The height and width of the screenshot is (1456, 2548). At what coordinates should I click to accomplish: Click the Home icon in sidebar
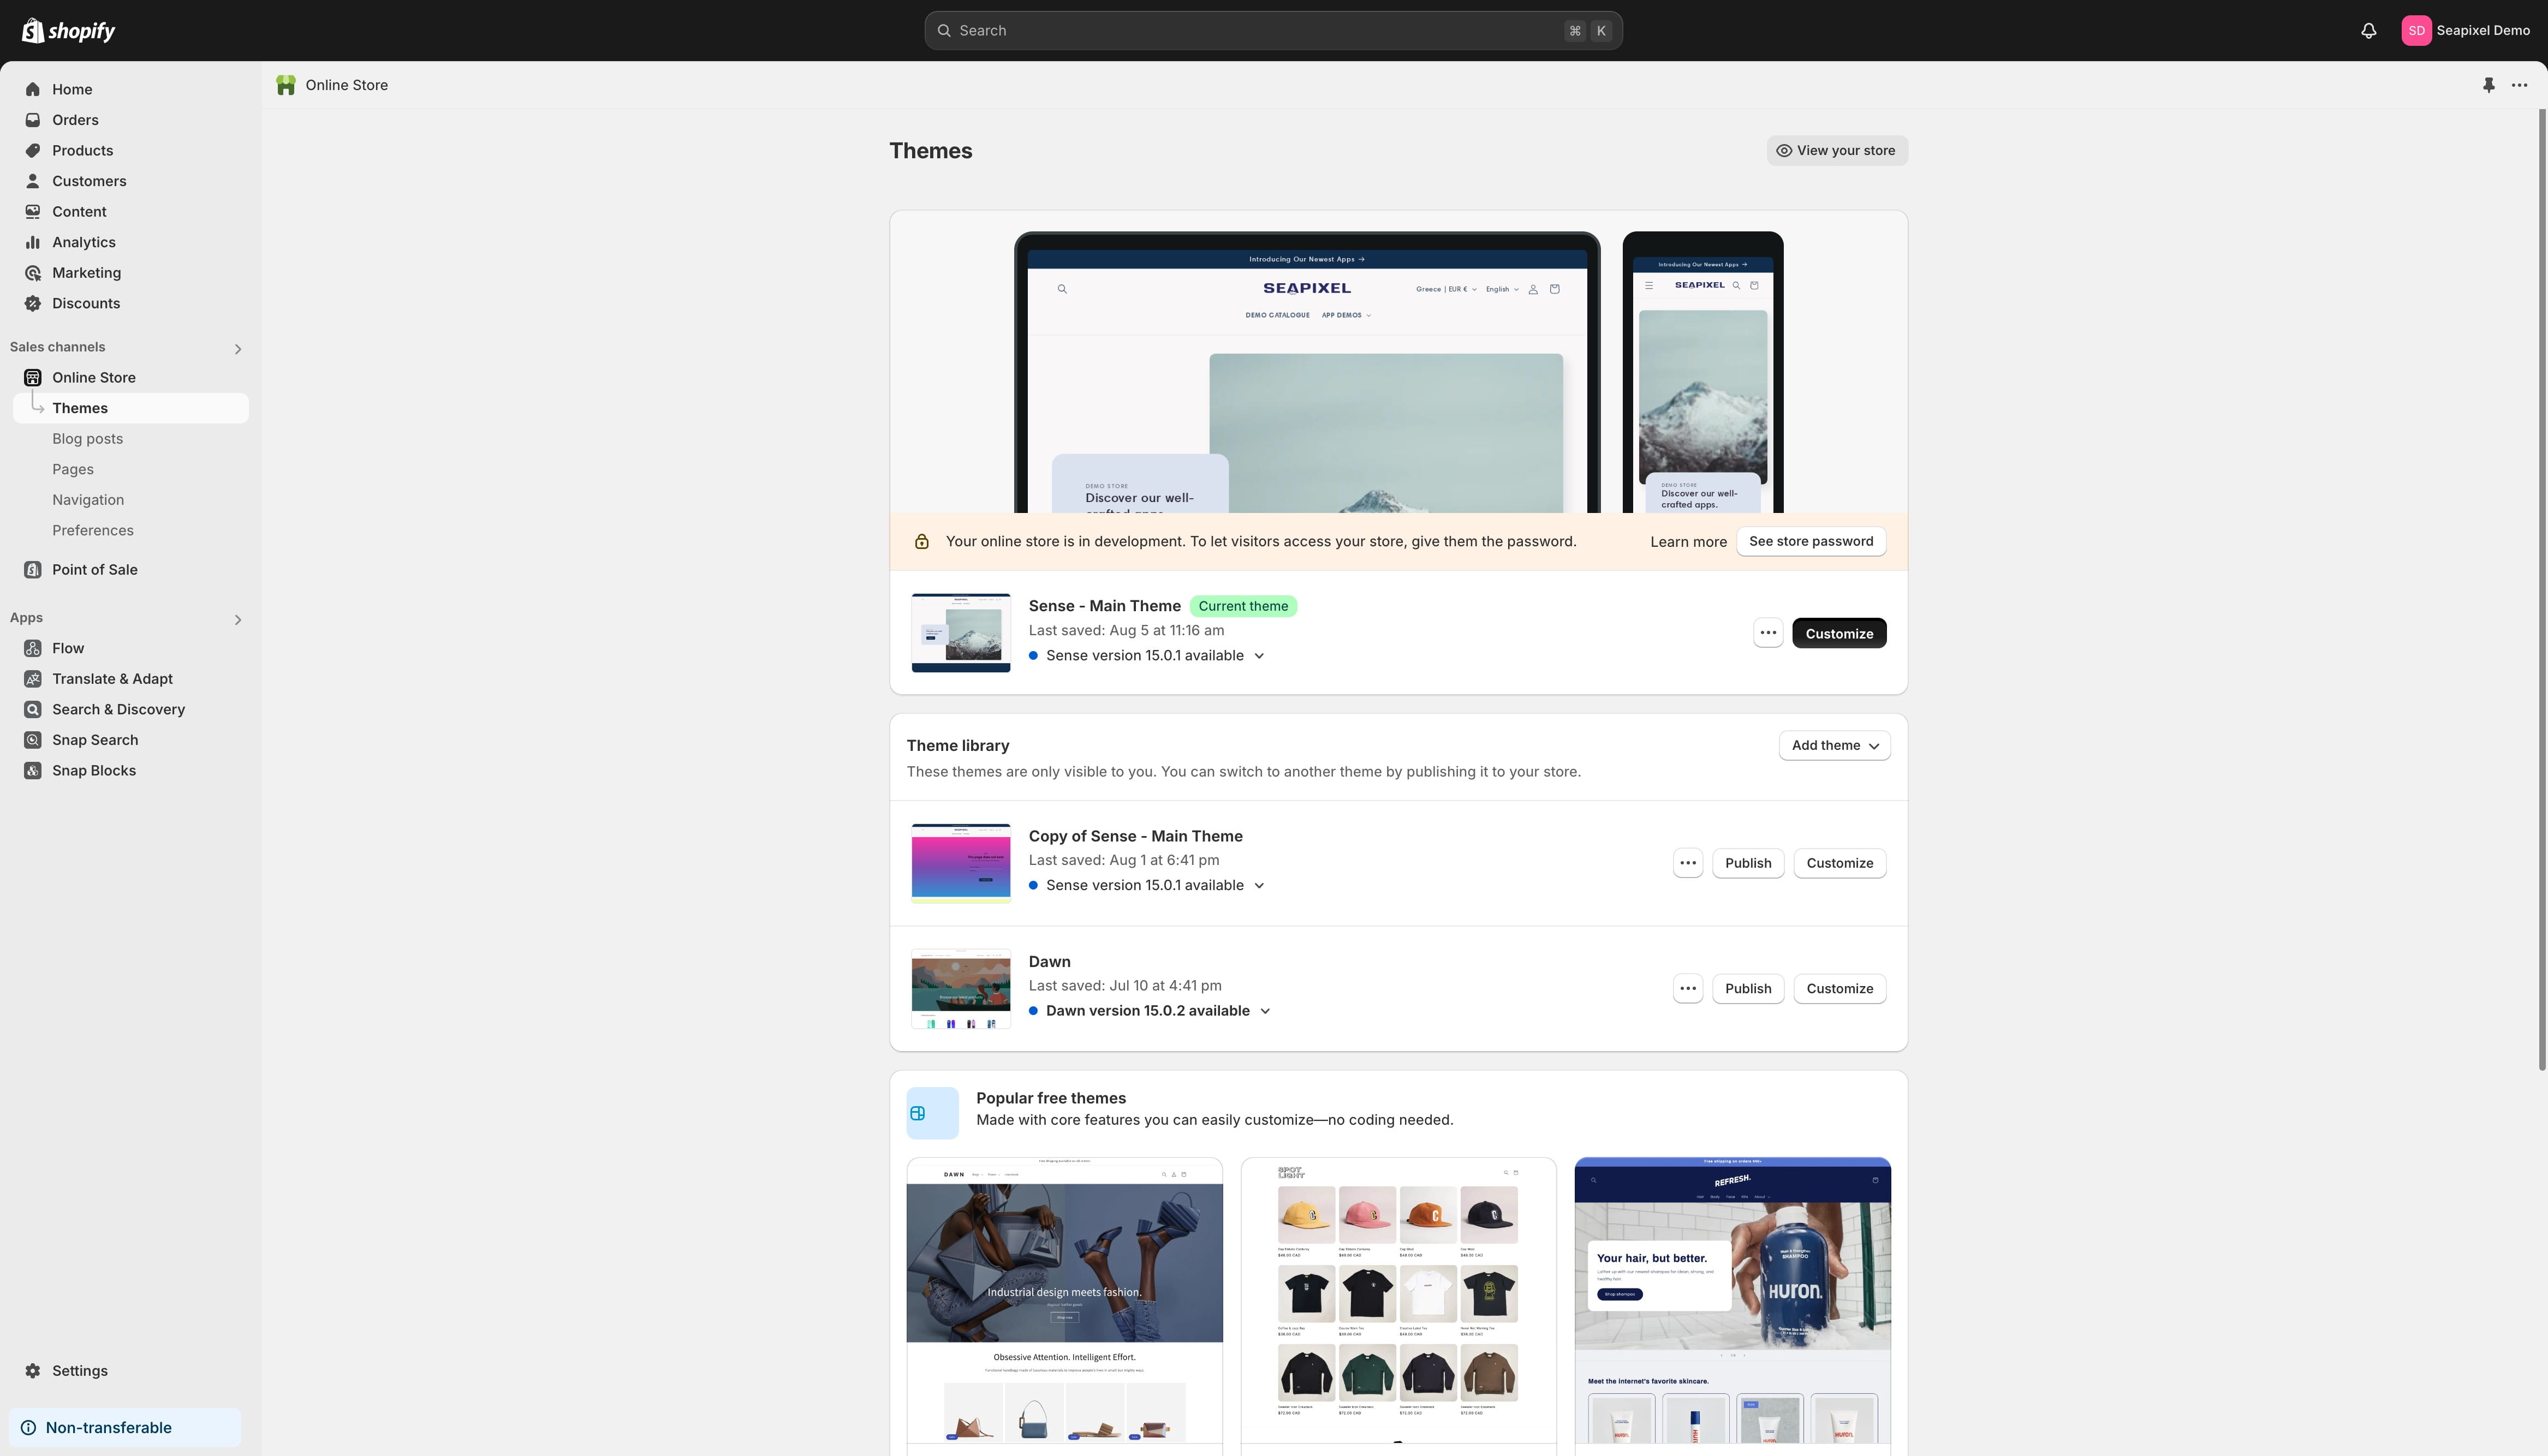tap(33, 89)
